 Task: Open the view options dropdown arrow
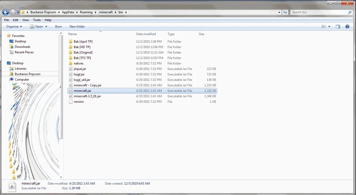coord(329,27)
